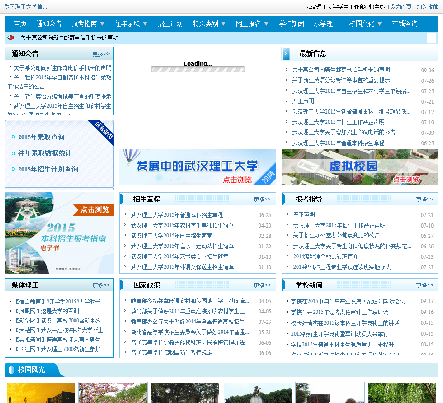
Task: Open the 发展中的武汉理工大学 video banner
Action: pyautogui.click(x=198, y=167)
